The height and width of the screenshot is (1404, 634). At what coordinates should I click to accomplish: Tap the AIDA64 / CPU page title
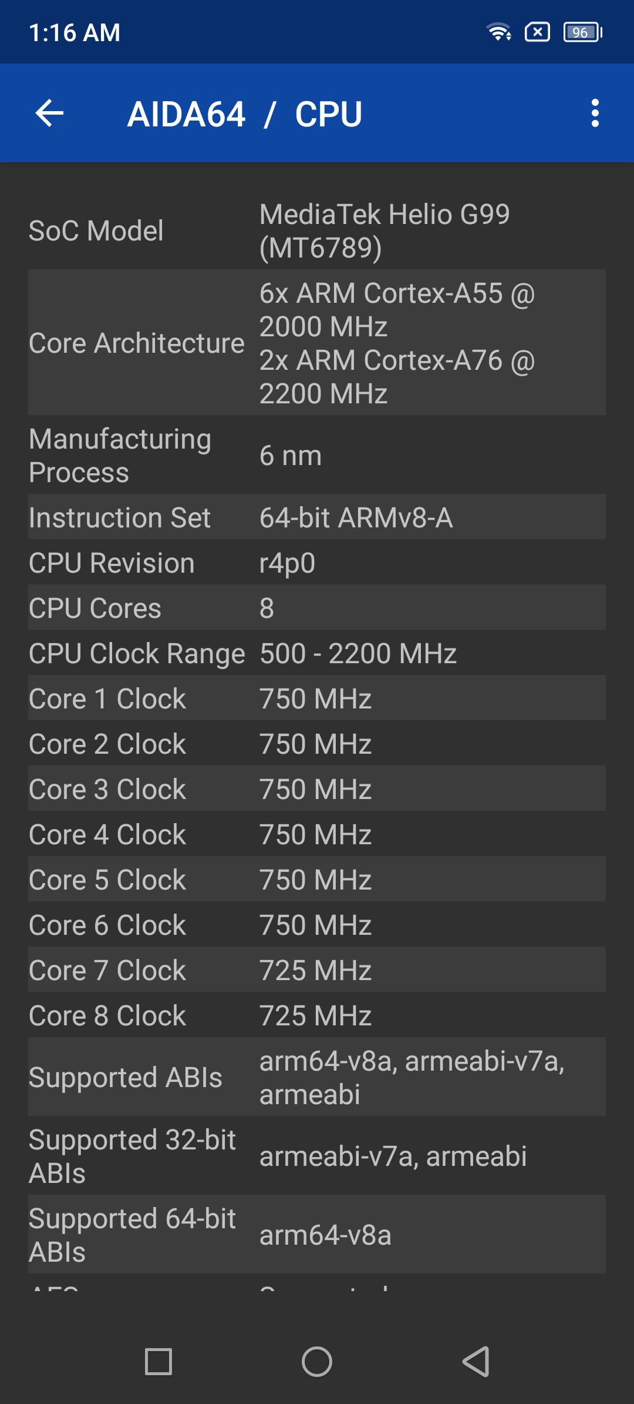pyautogui.click(x=245, y=114)
